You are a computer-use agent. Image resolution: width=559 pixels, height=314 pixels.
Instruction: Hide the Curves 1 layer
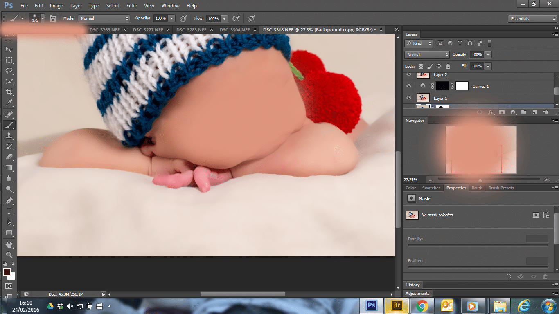[408, 86]
